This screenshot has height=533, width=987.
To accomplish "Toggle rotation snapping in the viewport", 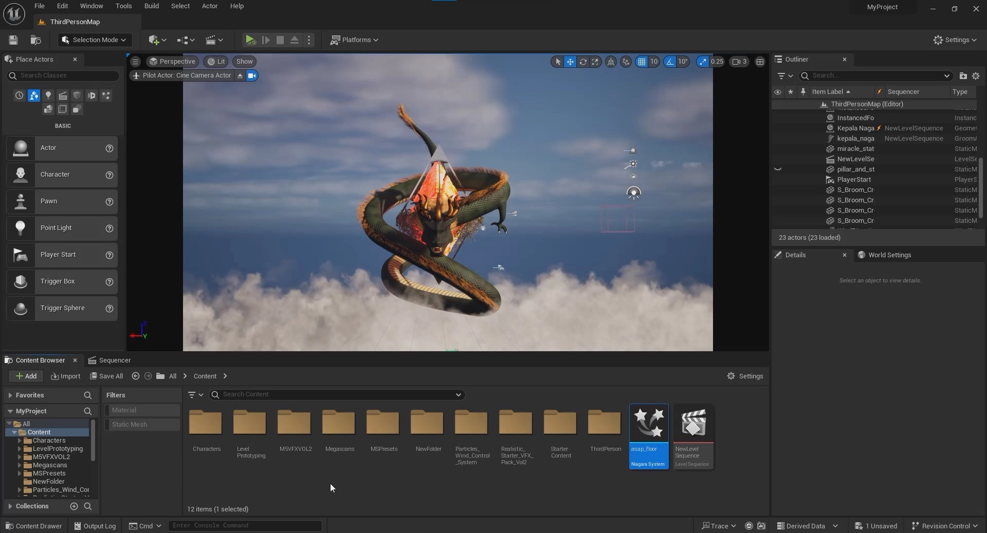I will [669, 62].
